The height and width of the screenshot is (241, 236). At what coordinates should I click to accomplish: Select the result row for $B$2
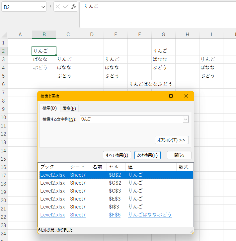[x=116, y=175]
